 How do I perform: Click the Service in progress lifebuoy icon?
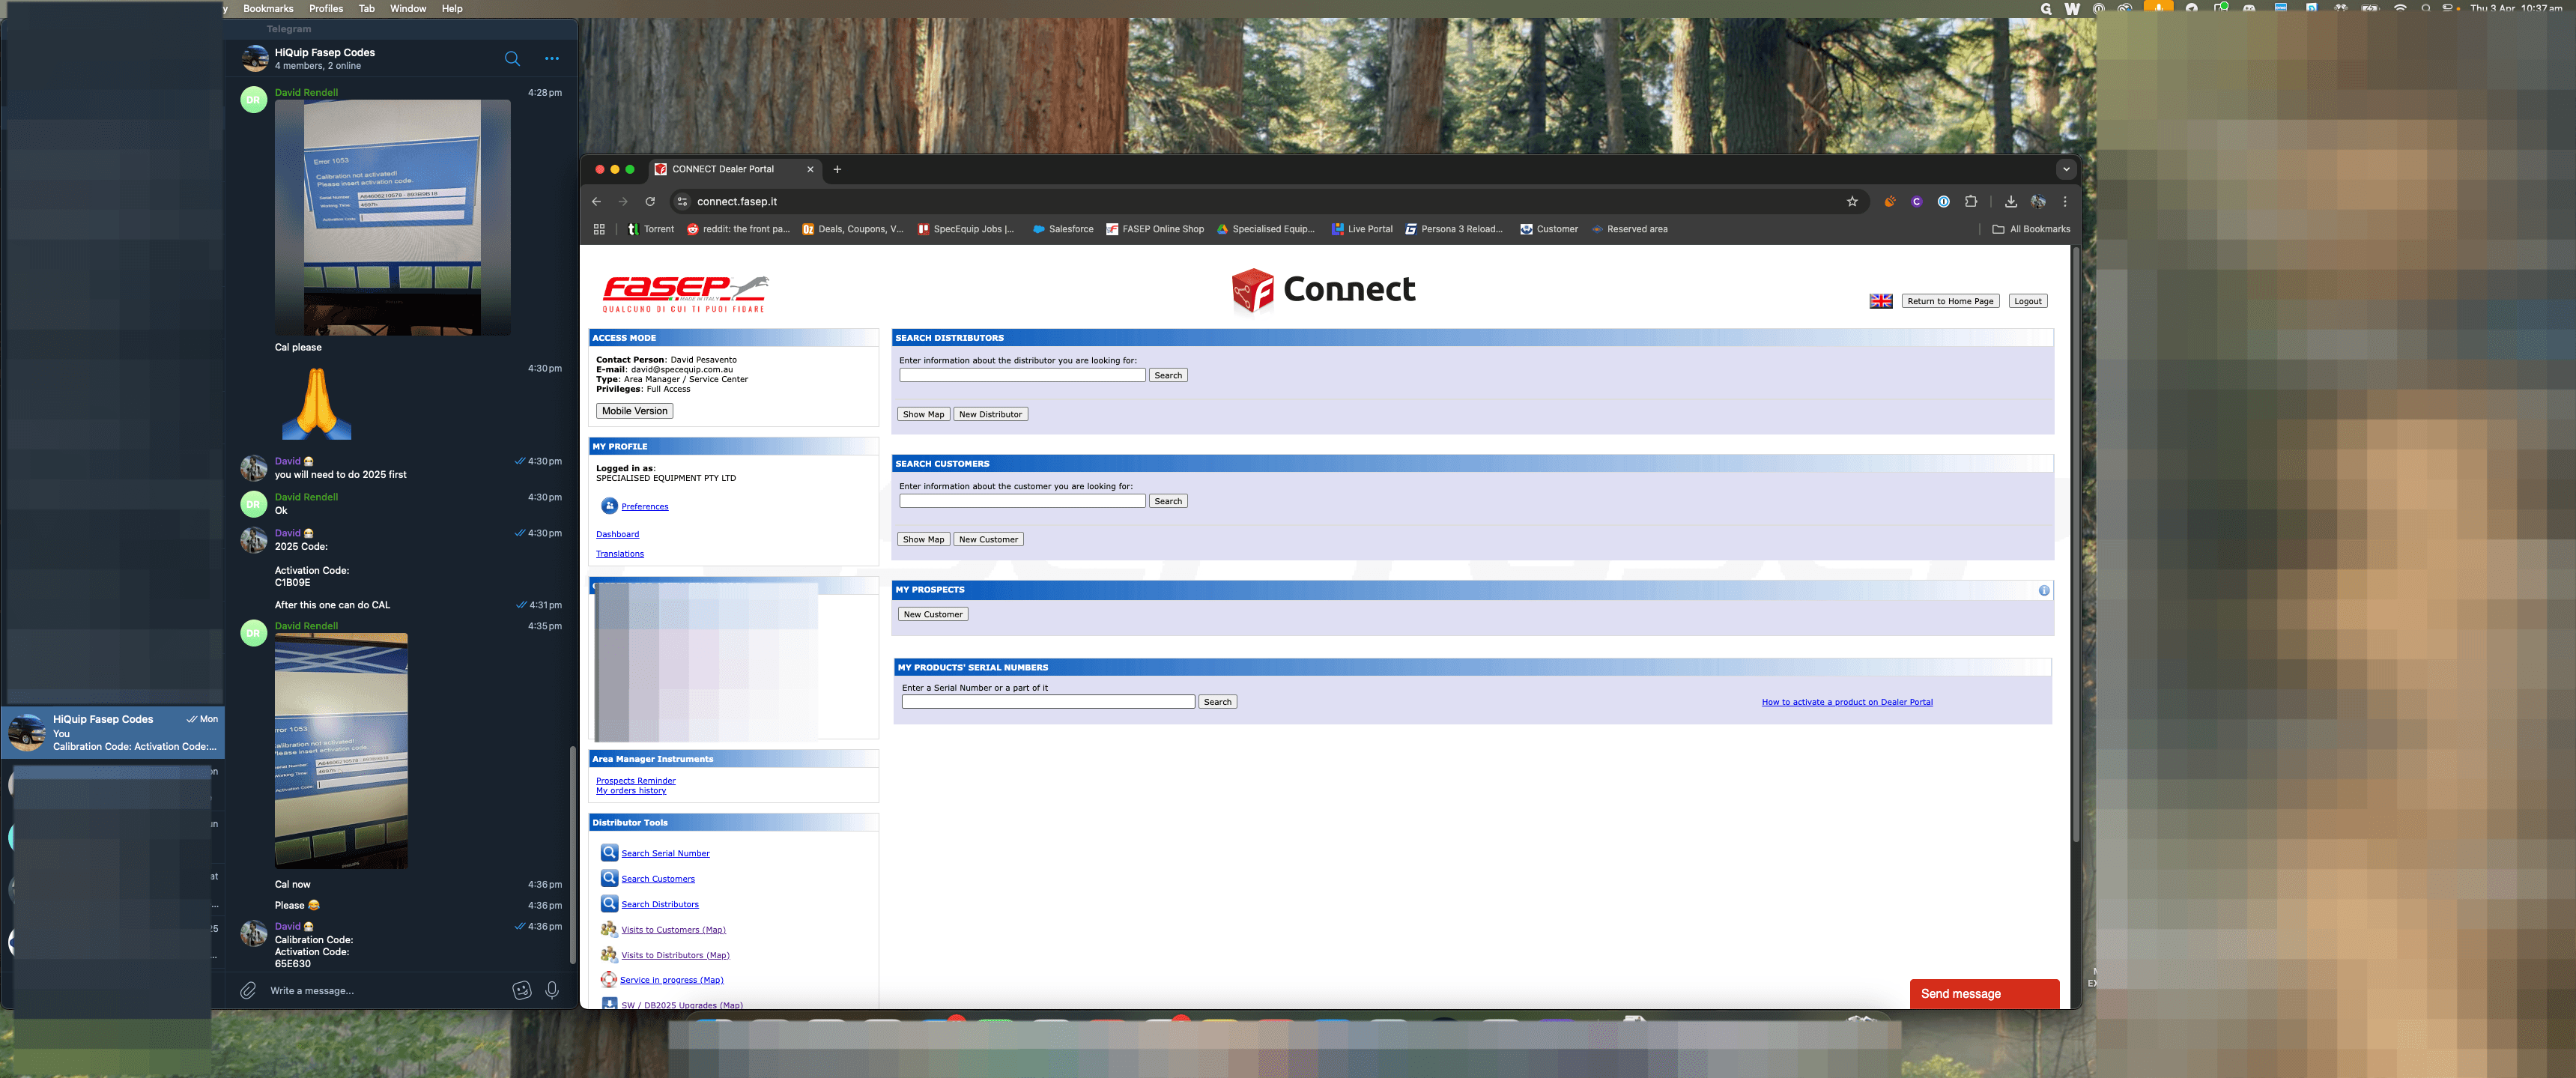[609, 980]
